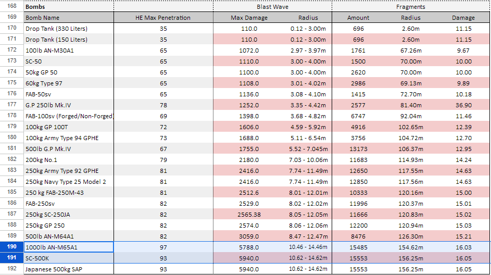Select row header 191
This screenshot has width=491, height=275.
11,258
